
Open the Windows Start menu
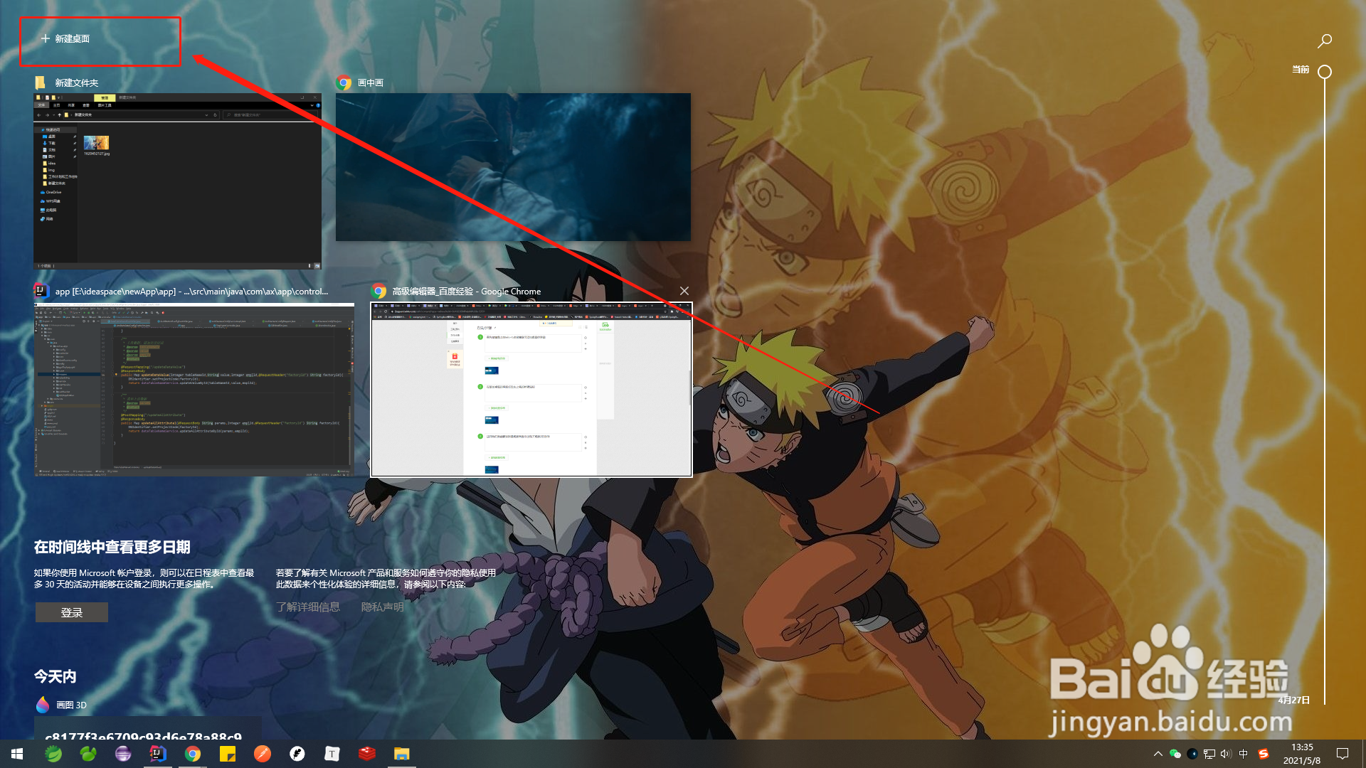[17, 754]
